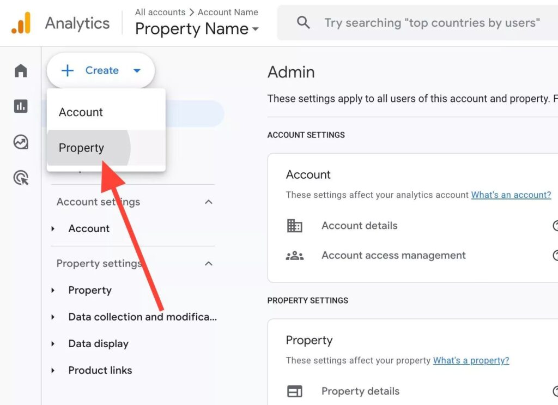
Task: Click the Property details icon
Action: click(x=295, y=391)
